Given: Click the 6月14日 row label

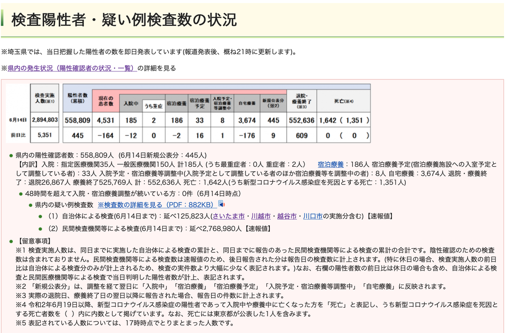Looking at the screenshot, I should (18, 120).
